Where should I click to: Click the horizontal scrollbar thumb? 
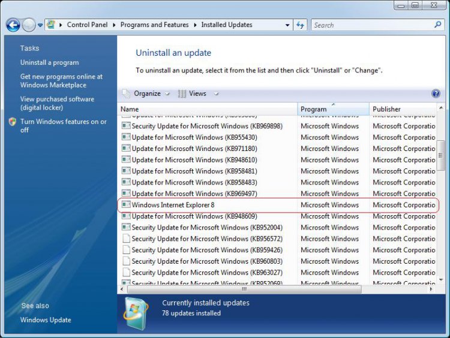244,289
